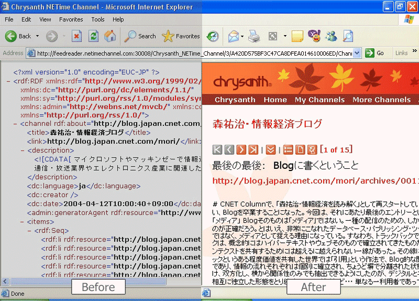Viewport: 419px width, 301px height.
Task: Click the Chrysanth navigation link
Action: (x=235, y=100)
